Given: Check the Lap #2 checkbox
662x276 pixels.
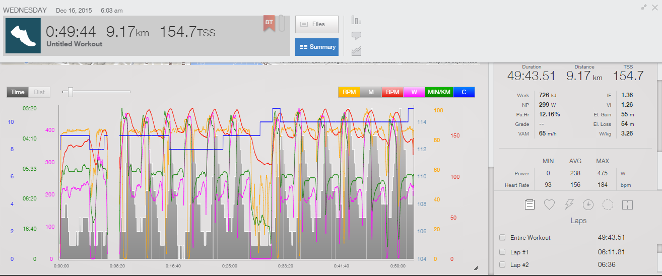Looking at the screenshot, I should (x=502, y=265).
